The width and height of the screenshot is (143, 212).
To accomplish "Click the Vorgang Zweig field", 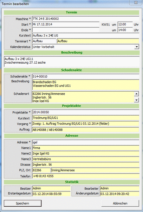I will pos(86,124).
